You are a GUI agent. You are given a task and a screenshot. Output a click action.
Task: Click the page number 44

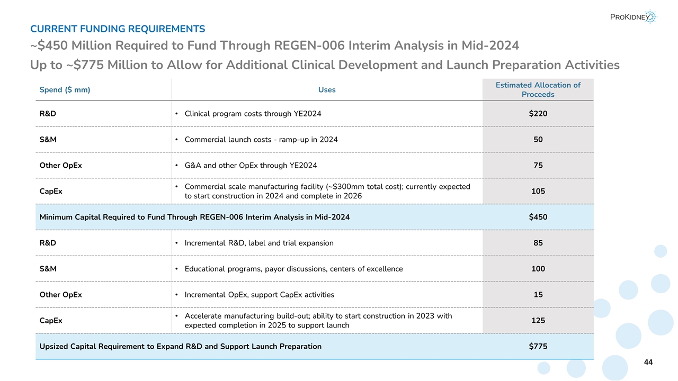click(x=648, y=362)
